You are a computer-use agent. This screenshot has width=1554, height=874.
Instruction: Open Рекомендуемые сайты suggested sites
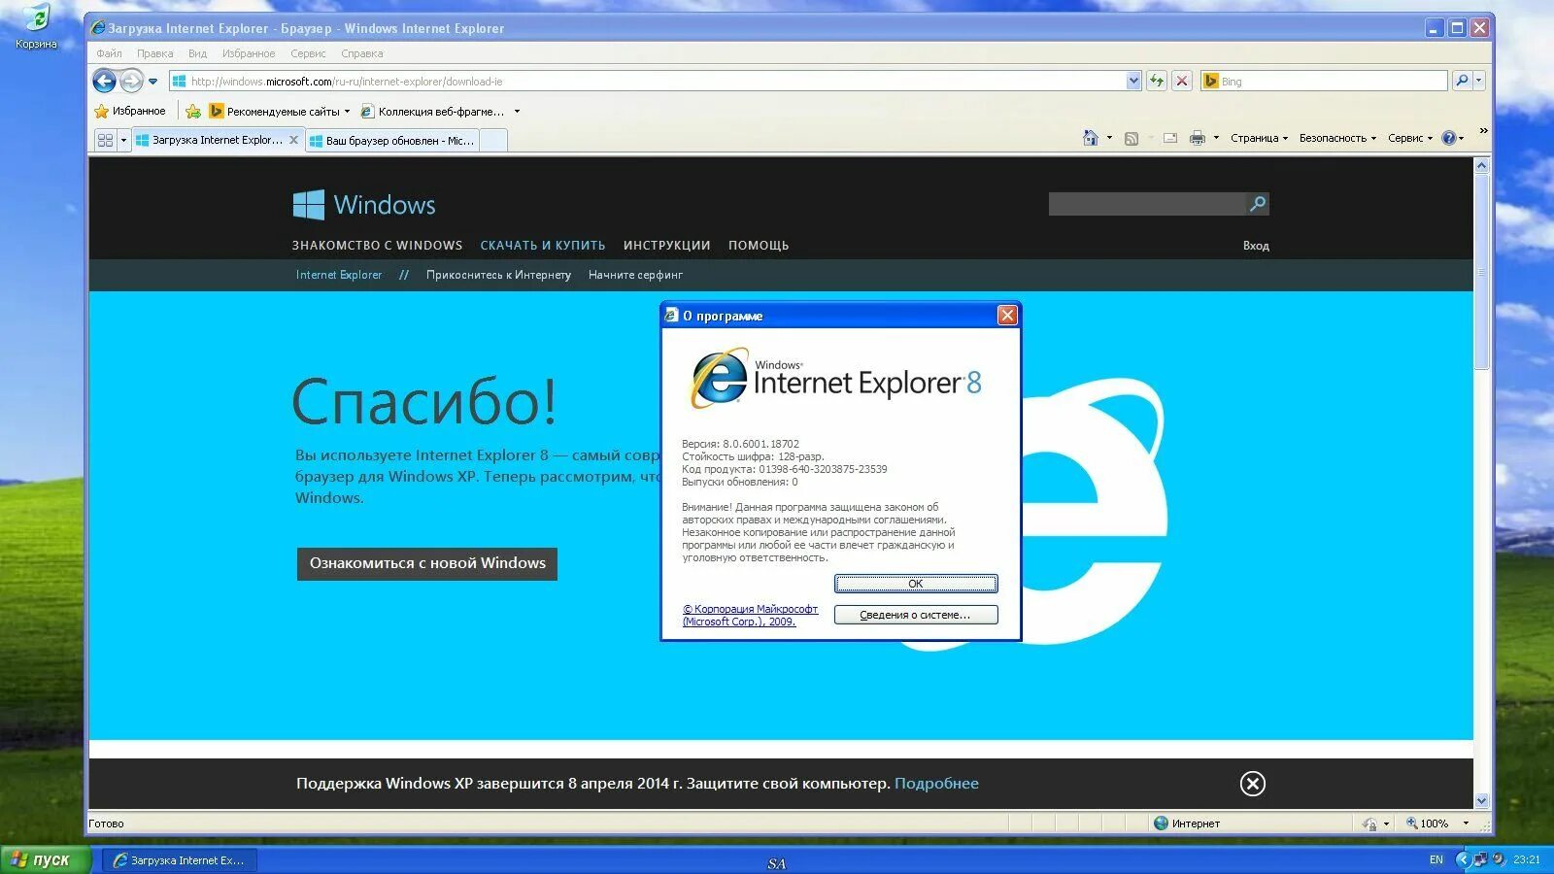(280, 112)
